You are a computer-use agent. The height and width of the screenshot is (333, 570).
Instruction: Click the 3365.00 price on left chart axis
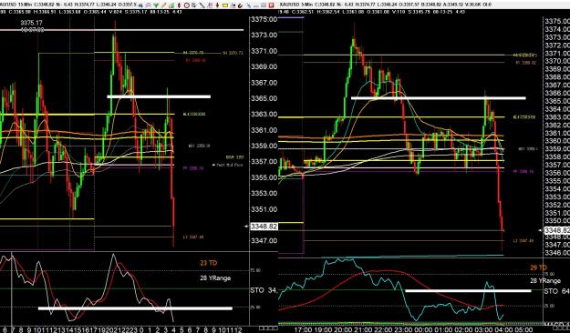264,98
